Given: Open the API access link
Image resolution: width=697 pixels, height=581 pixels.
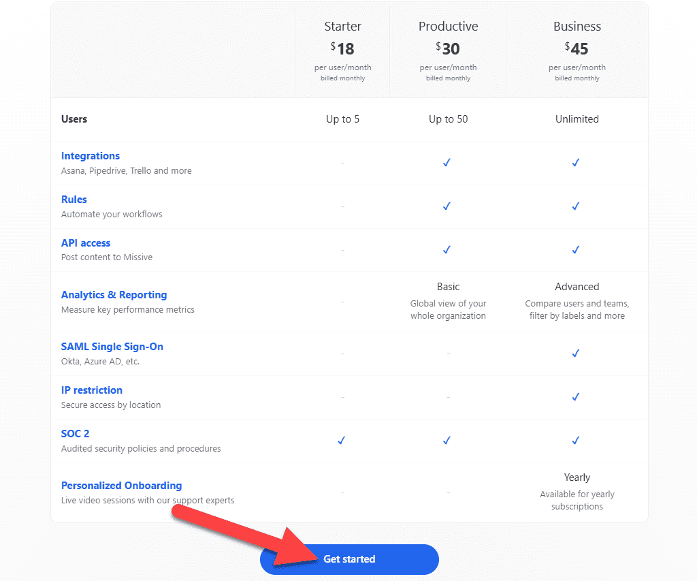Looking at the screenshot, I should click(x=86, y=243).
